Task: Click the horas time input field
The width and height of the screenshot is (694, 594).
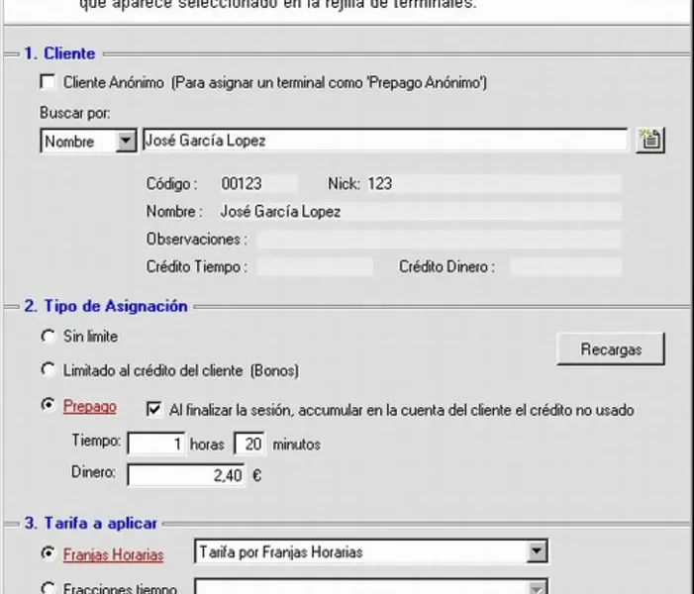Action: [x=156, y=444]
